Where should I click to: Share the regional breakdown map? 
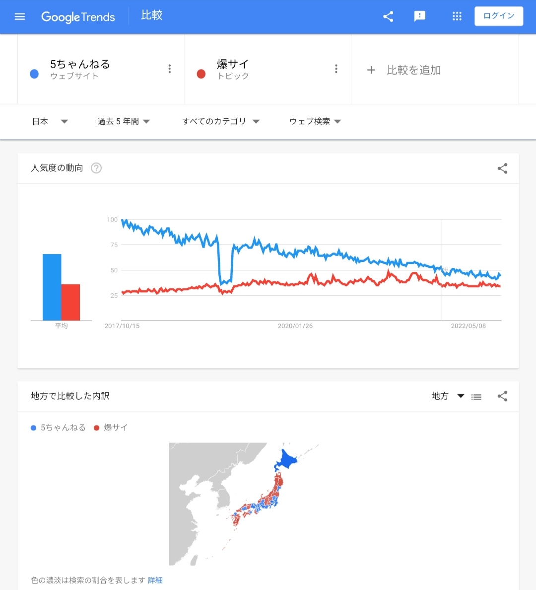pos(502,396)
